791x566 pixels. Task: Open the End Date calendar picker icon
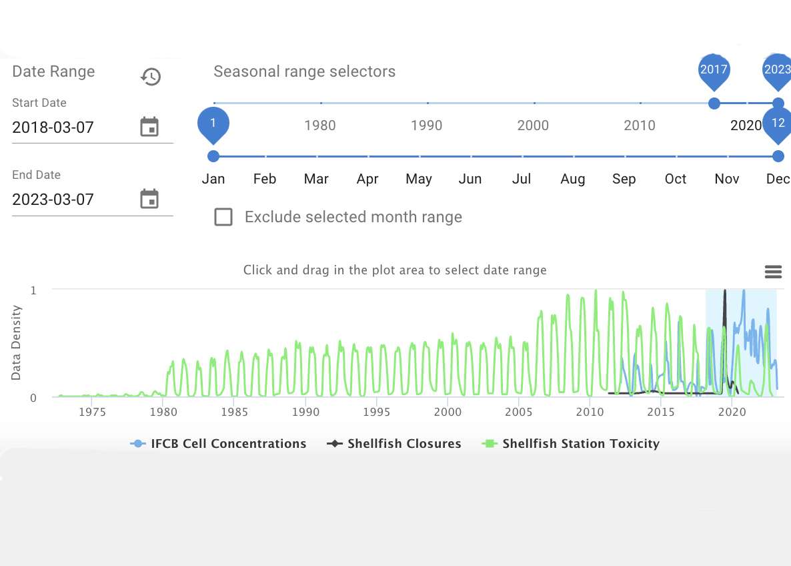tap(149, 199)
